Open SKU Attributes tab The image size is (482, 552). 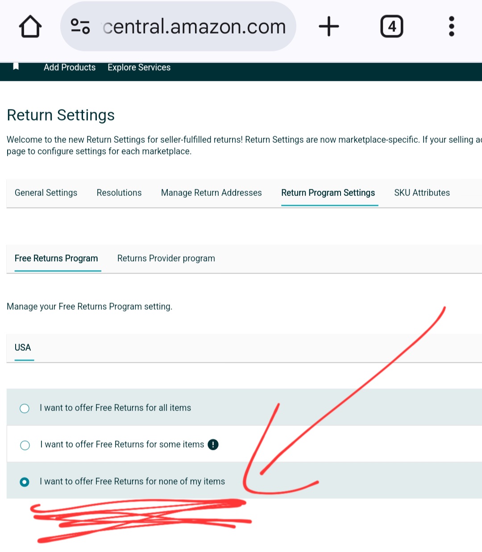tap(422, 193)
